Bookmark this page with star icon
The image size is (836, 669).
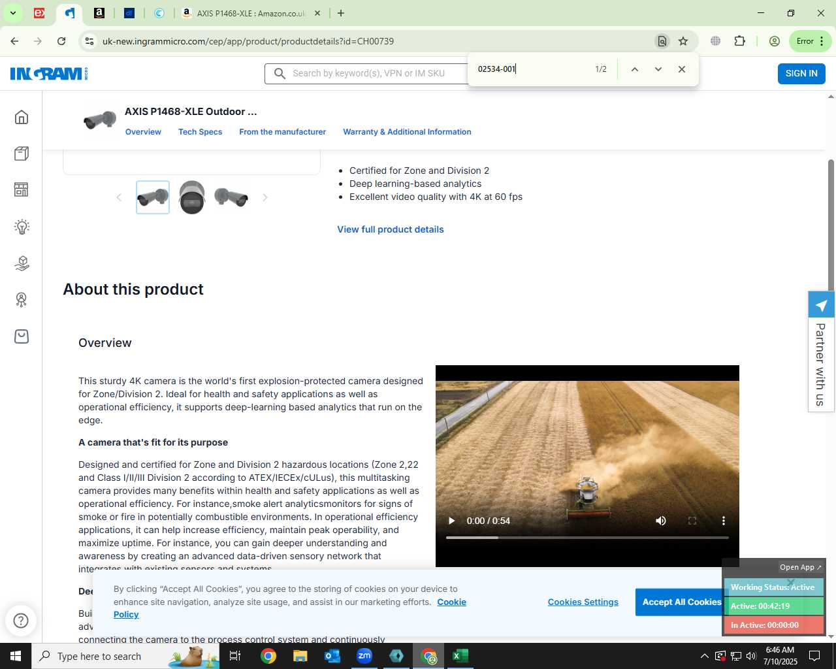[683, 41]
